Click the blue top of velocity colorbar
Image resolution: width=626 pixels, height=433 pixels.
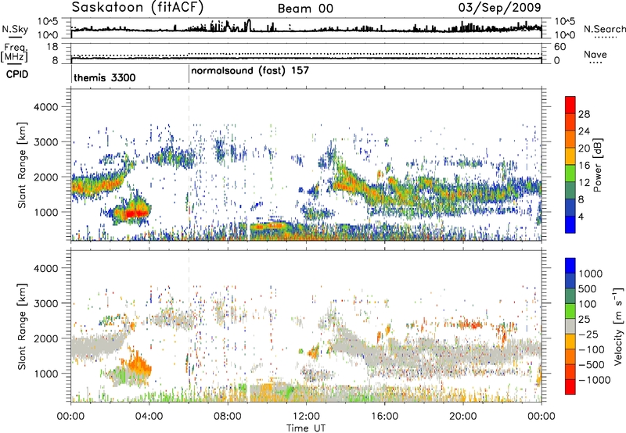click(570, 266)
